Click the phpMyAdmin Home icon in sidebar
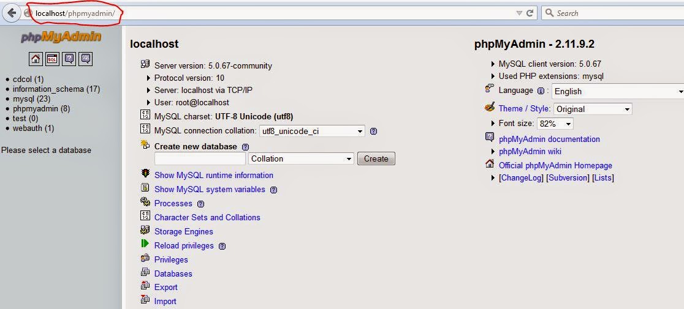The image size is (684, 309). pyautogui.click(x=36, y=59)
